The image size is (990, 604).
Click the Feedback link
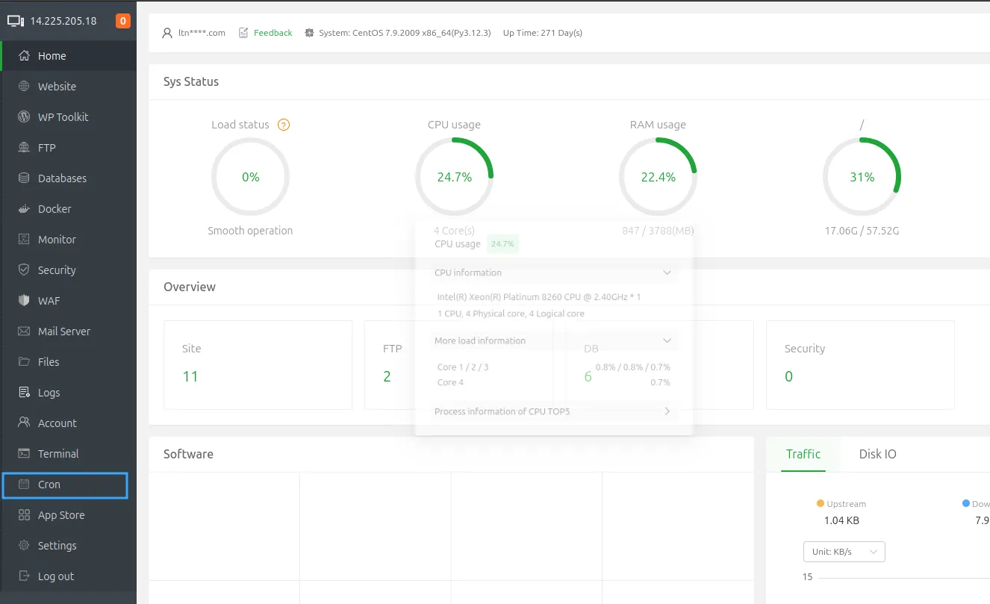[273, 33]
